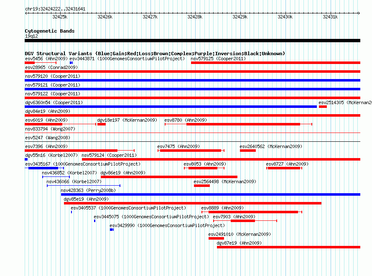Click nsv579124 (Cooper2011) label
Image resolution: width=372 pixels, height=276 pixels.
(x=109, y=155)
